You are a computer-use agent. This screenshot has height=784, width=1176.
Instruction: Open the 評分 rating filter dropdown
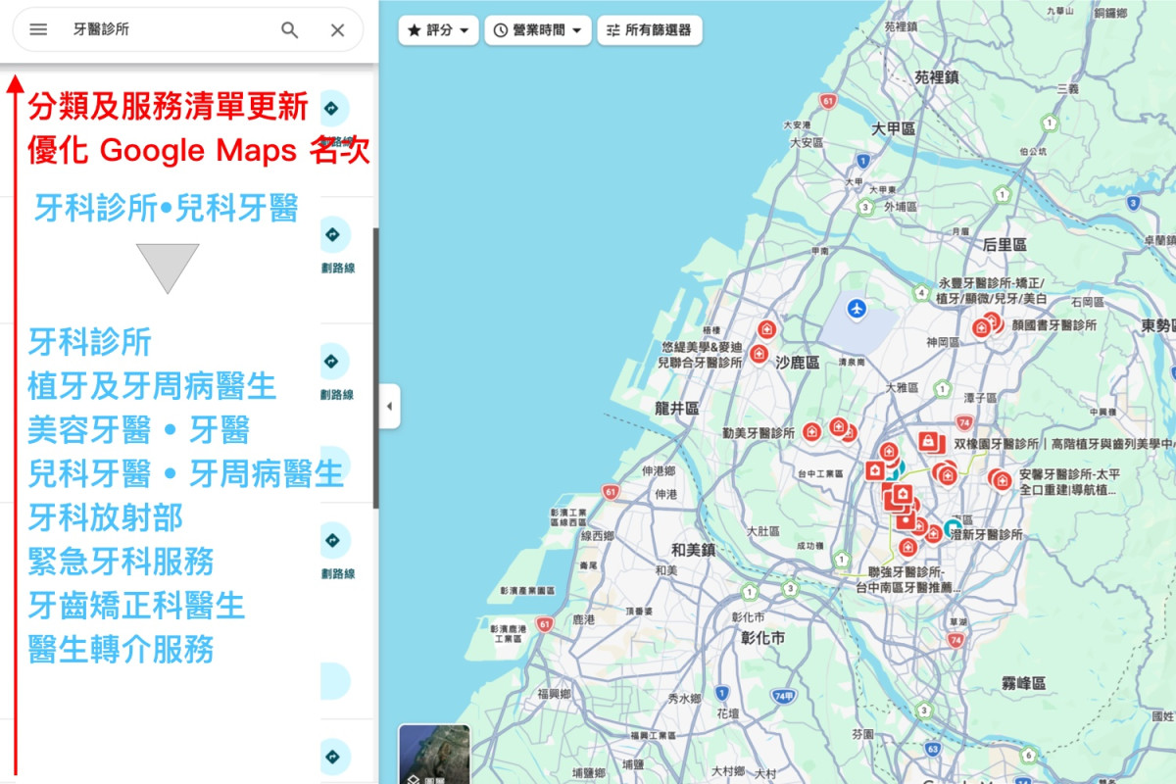point(438,30)
